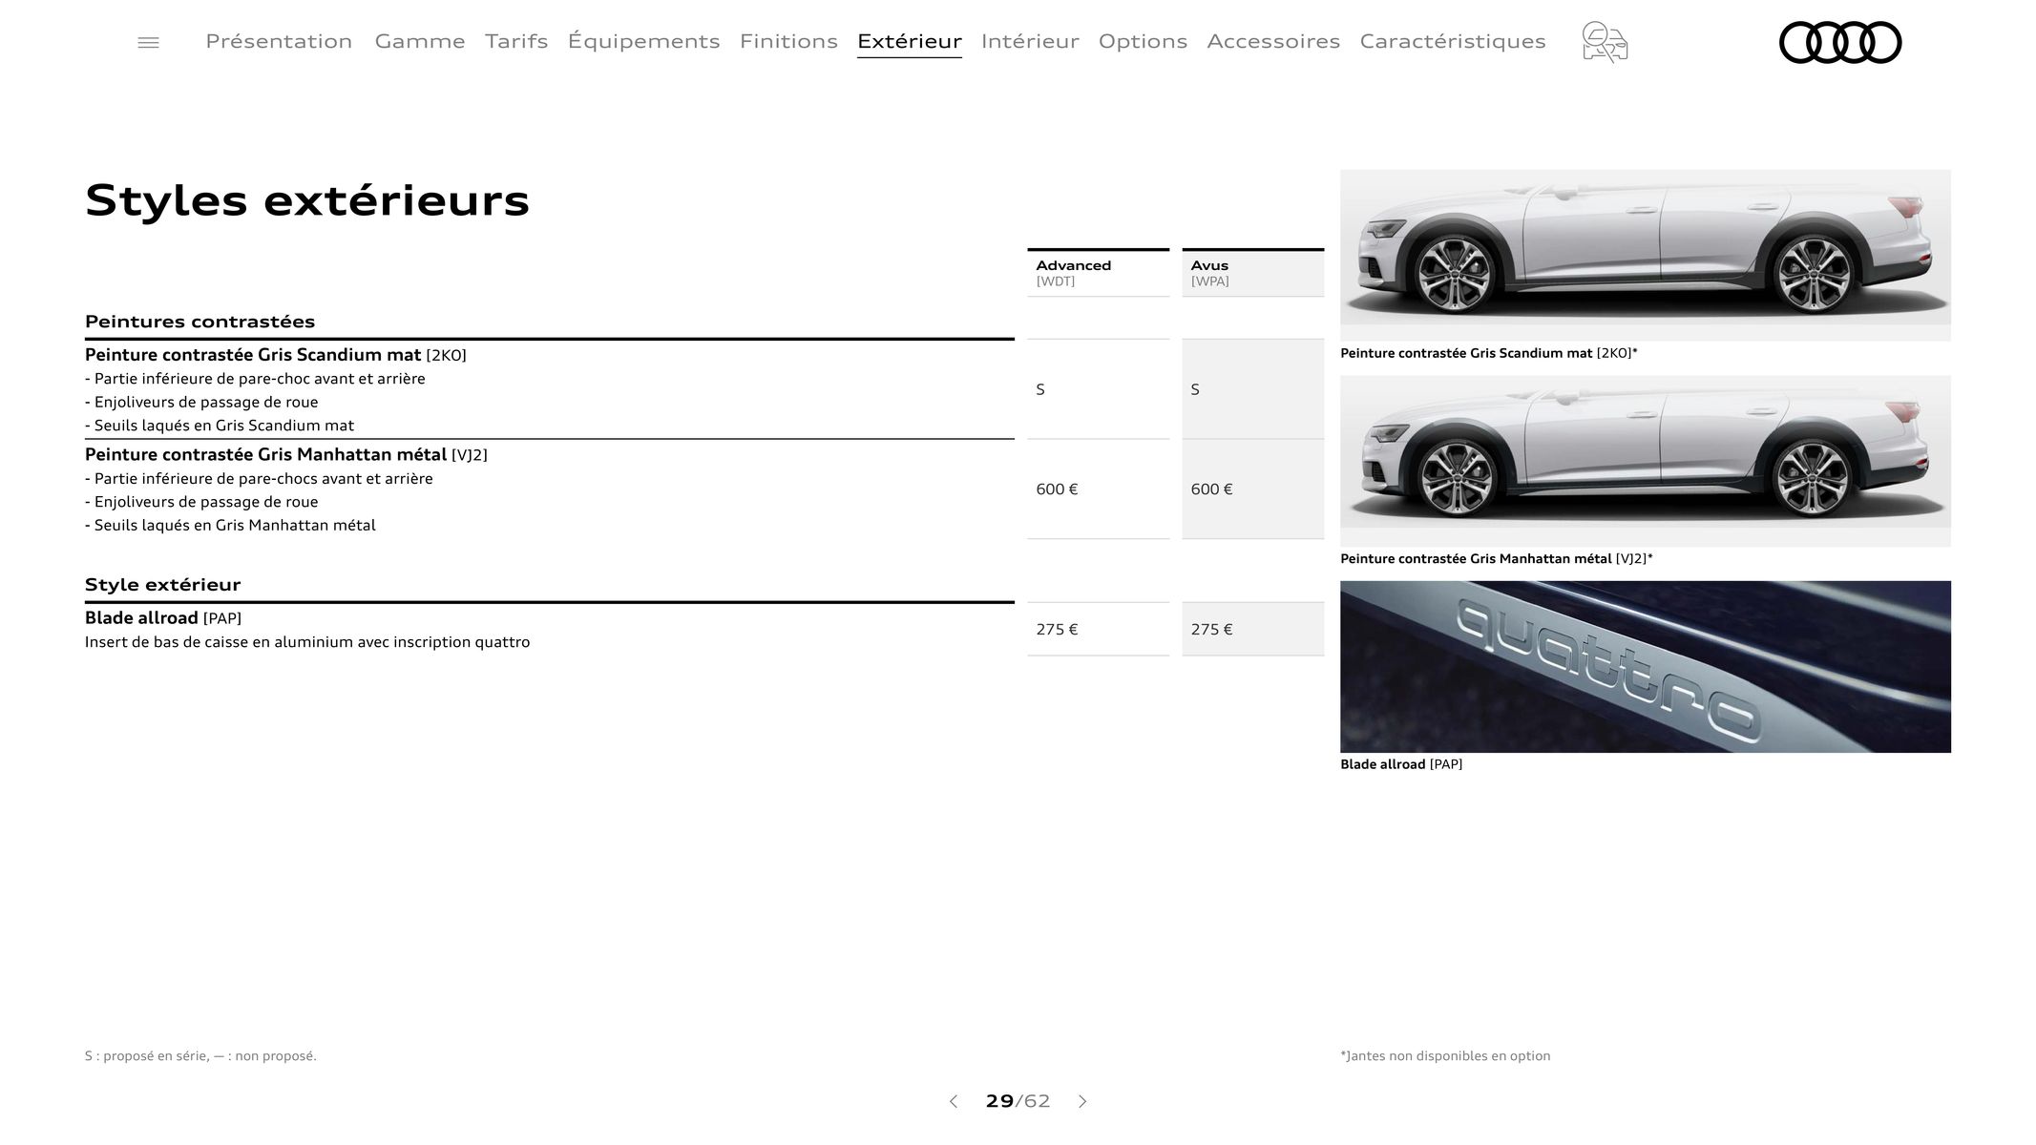The width and height of the screenshot is (2036, 1145).
Task: Click the Audi four-rings logo
Action: pyautogui.click(x=1840, y=43)
